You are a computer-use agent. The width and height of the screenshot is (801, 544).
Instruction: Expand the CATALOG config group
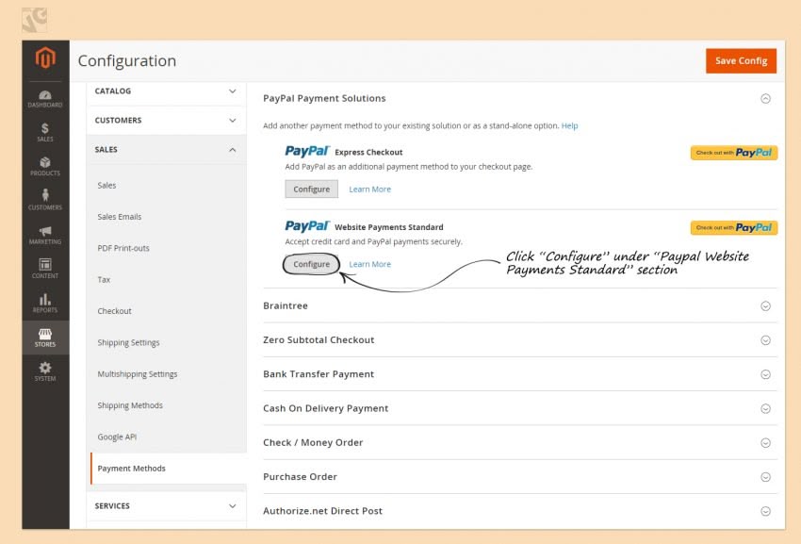166,91
